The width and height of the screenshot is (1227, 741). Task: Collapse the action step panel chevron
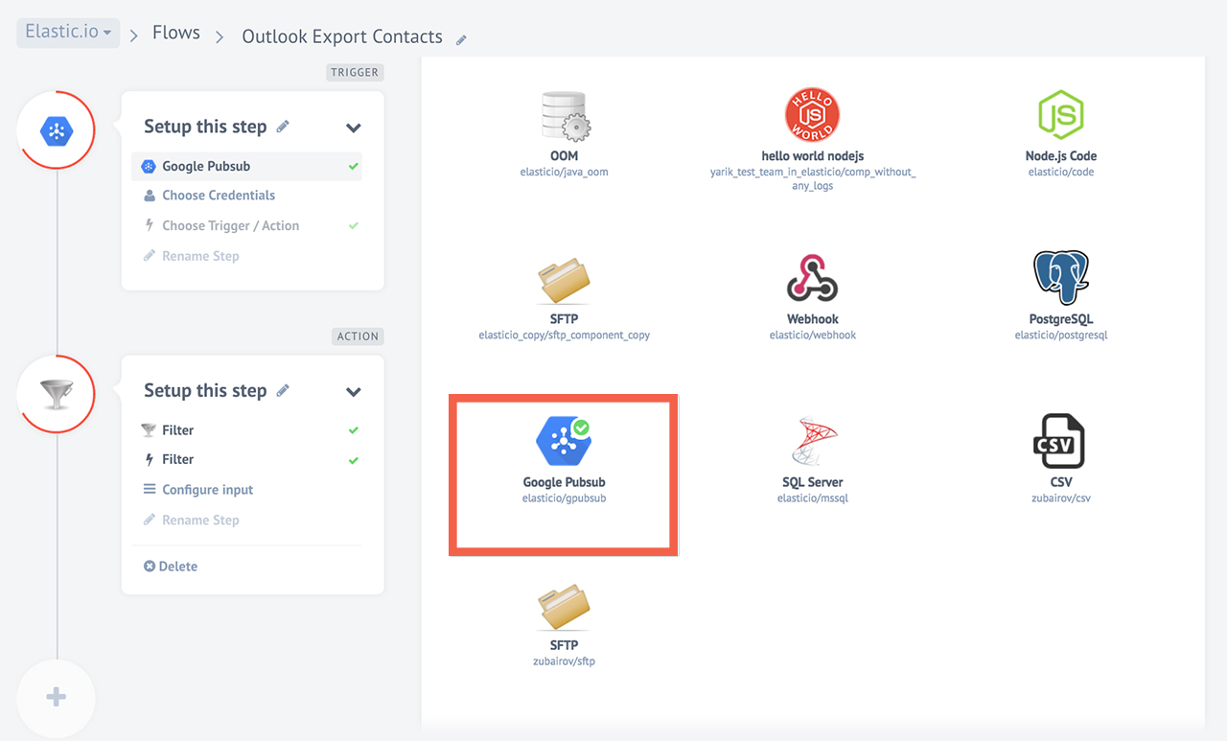(354, 392)
